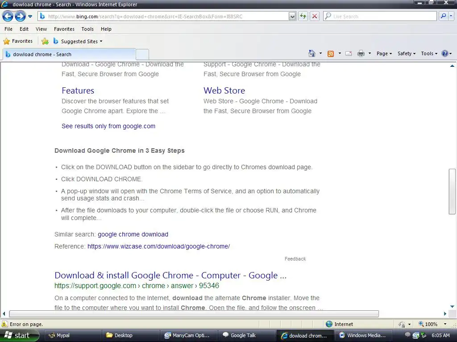The image size is (457, 342).
Task: Switch to ManyCam Options in taskbar
Action: point(189,335)
